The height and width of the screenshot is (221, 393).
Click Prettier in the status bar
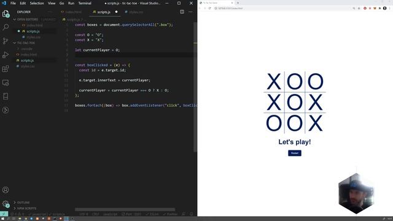[170, 214]
